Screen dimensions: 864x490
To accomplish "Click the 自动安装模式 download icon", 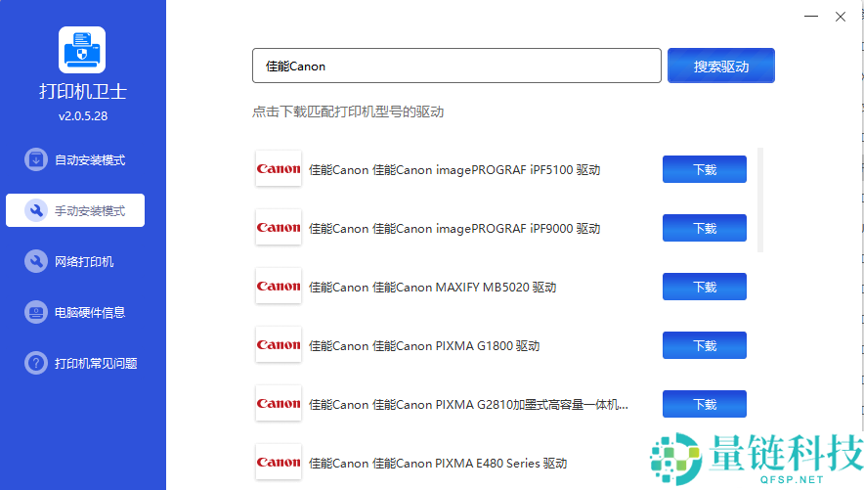I will click(36, 159).
